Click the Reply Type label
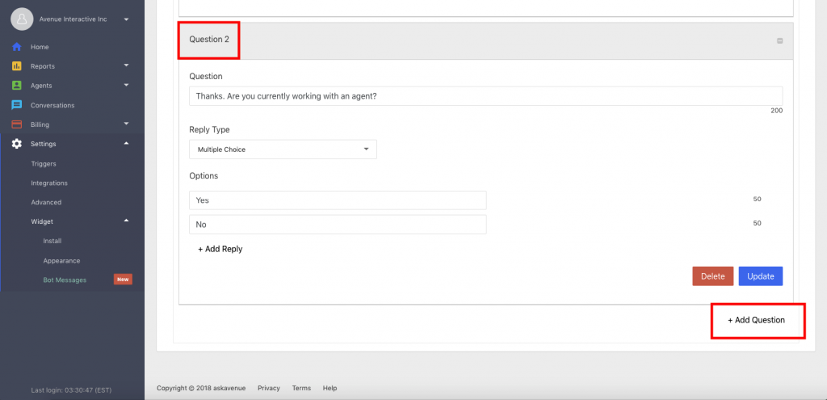Image resolution: width=827 pixels, height=400 pixels. (209, 130)
